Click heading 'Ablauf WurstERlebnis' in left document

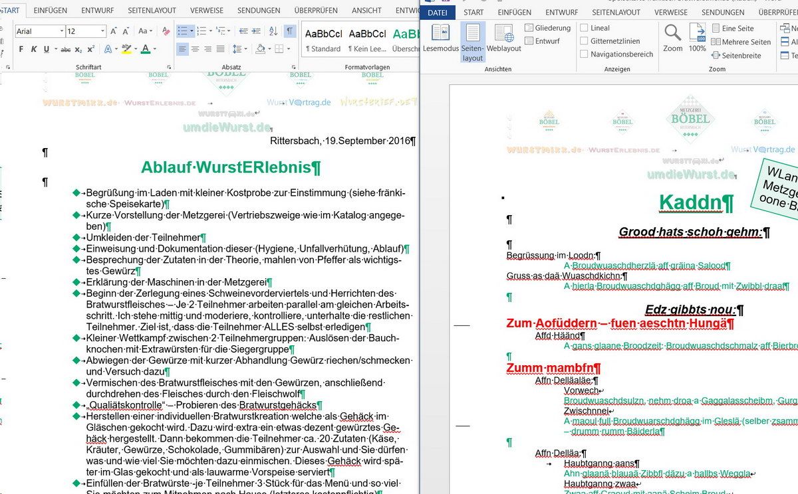[x=231, y=167]
